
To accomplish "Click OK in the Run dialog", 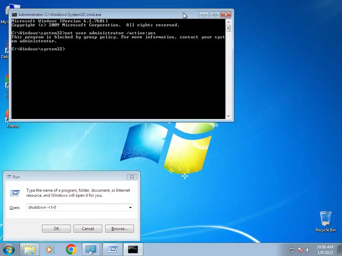I will (56, 229).
